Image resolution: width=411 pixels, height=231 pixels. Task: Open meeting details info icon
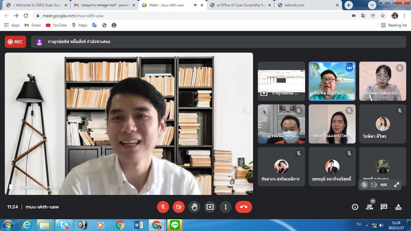pyautogui.click(x=355, y=207)
